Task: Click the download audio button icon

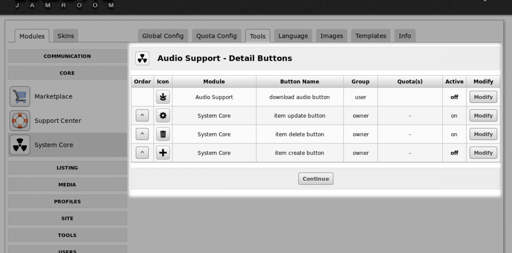Action: pyautogui.click(x=163, y=97)
